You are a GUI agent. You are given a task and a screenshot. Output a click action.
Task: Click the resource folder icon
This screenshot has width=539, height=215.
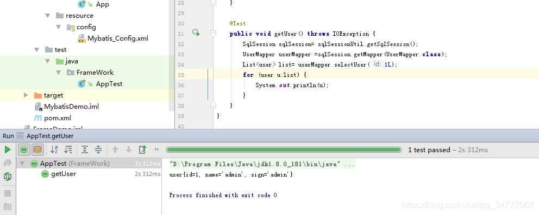[59, 15]
